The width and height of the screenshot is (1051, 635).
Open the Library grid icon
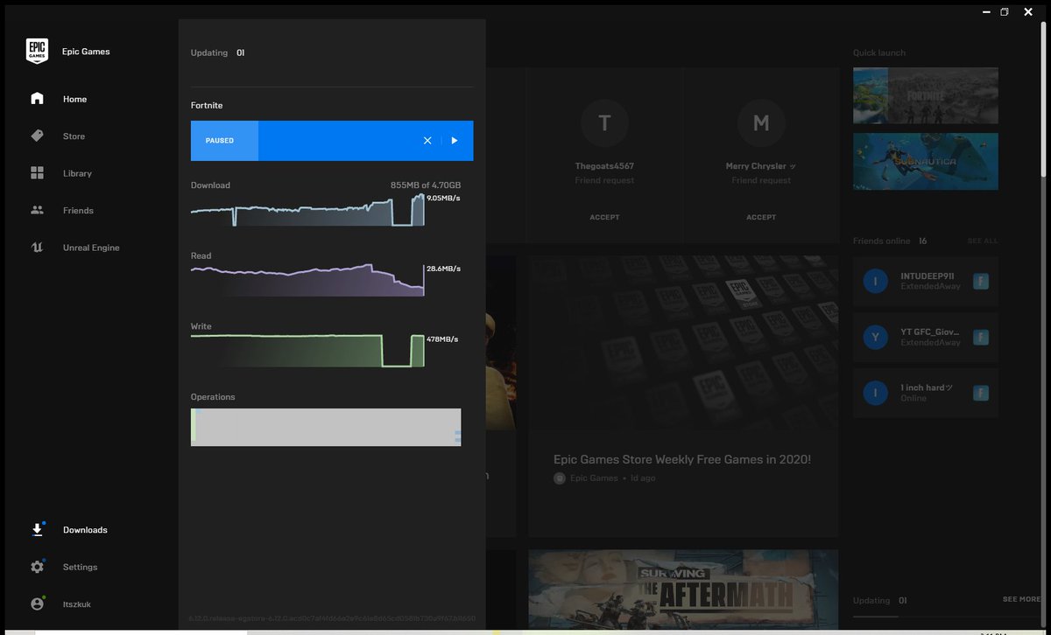coord(37,173)
